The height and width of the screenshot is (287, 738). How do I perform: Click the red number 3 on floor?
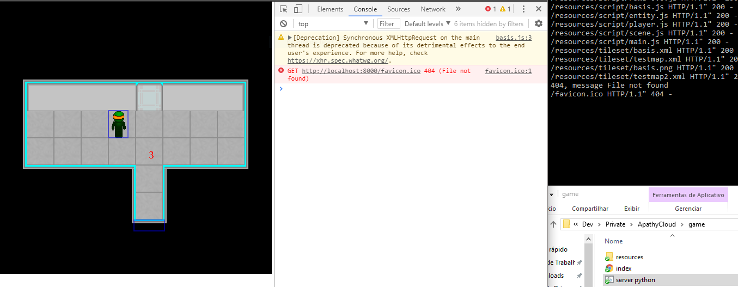point(151,155)
